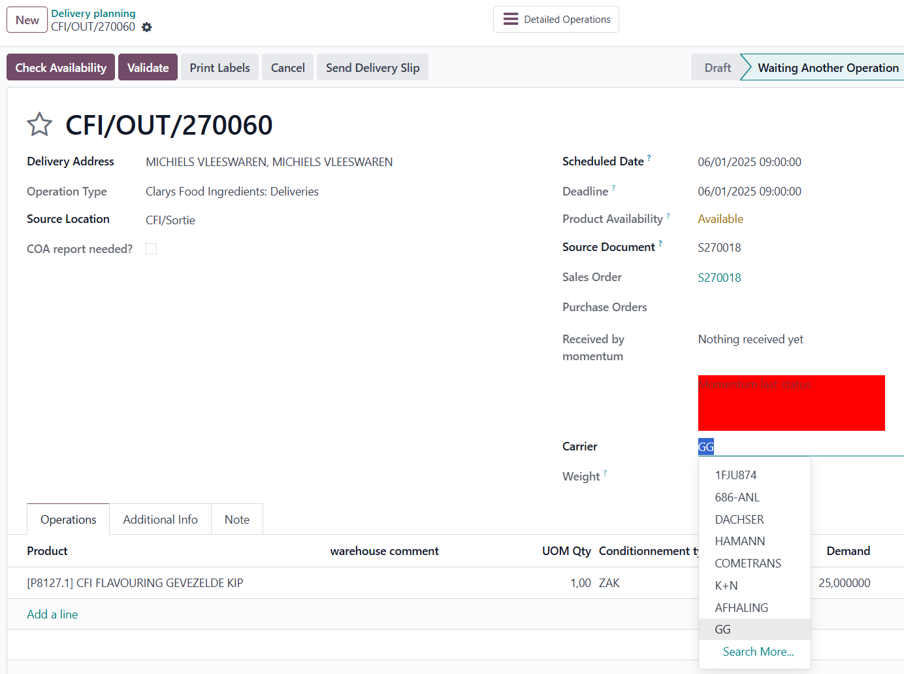The width and height of the screenshot is (904, 674).
Task: Select DACHSER from the carrier dropdown
Action: point(739,520)
